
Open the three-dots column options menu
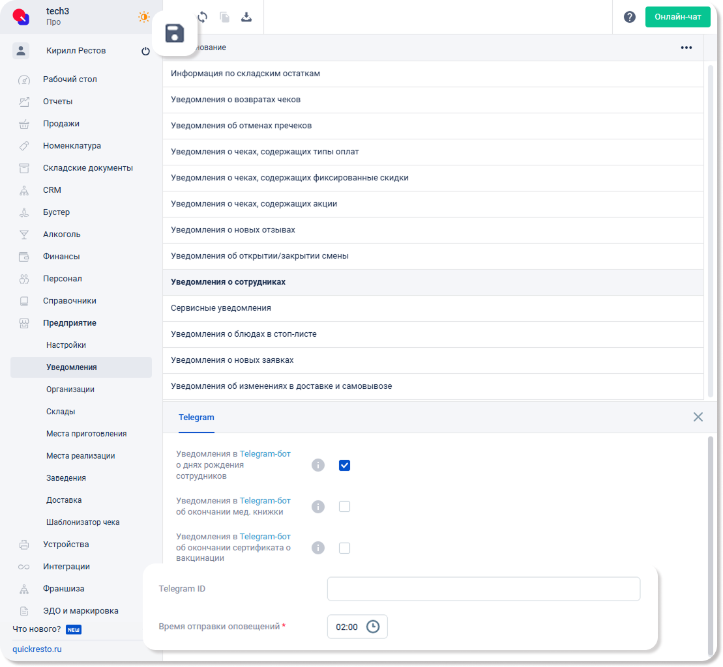tap(686, 48)
